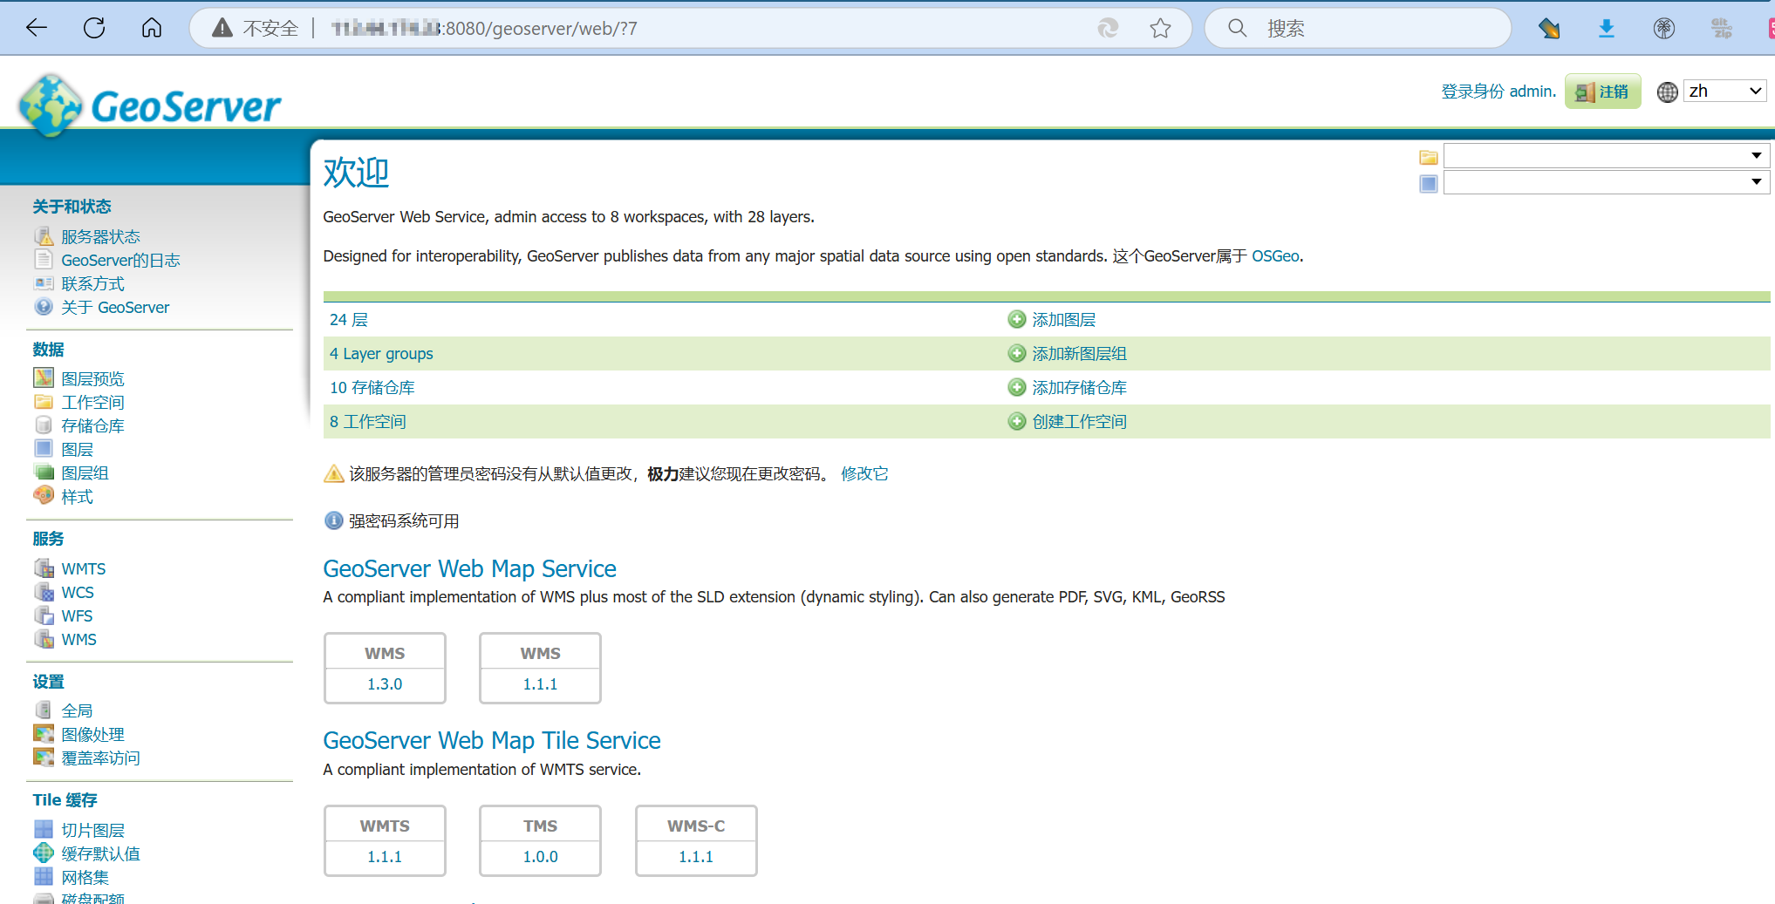Click the globe language icon in header
The image size is (1775, 904).
(1666, 91)
